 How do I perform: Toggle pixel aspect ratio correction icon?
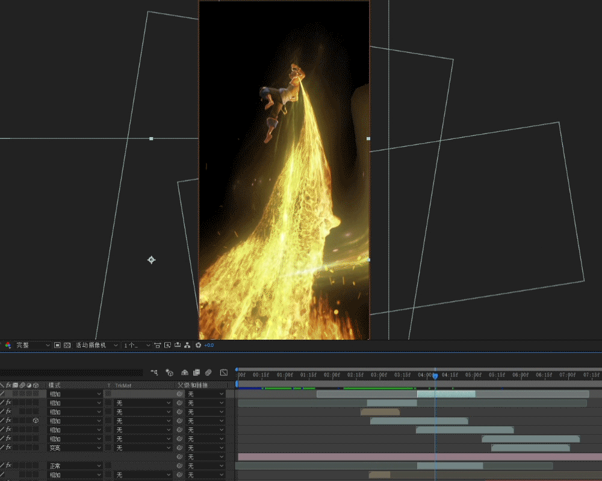tap(157, 345)
